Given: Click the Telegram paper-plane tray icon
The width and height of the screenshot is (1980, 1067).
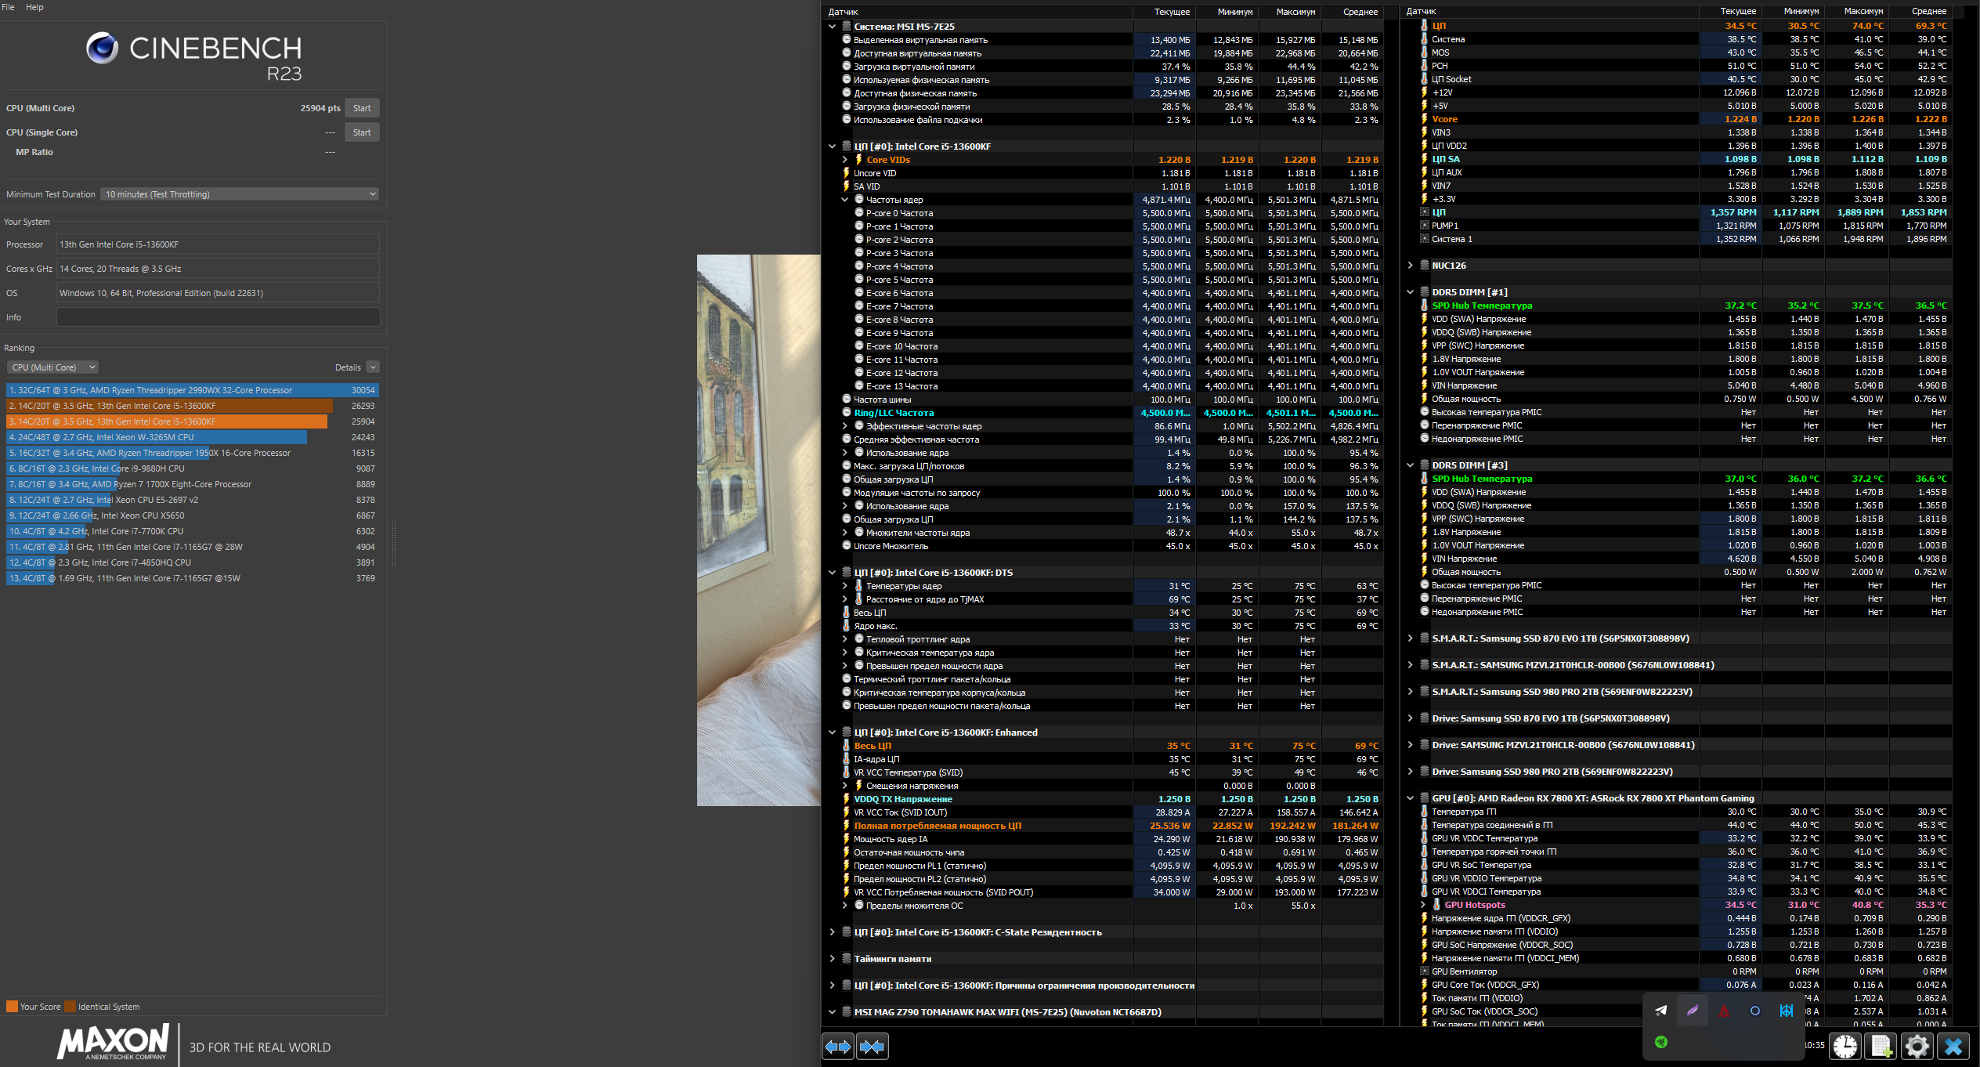Looking at the screenshot, I should point(1661,1011).
